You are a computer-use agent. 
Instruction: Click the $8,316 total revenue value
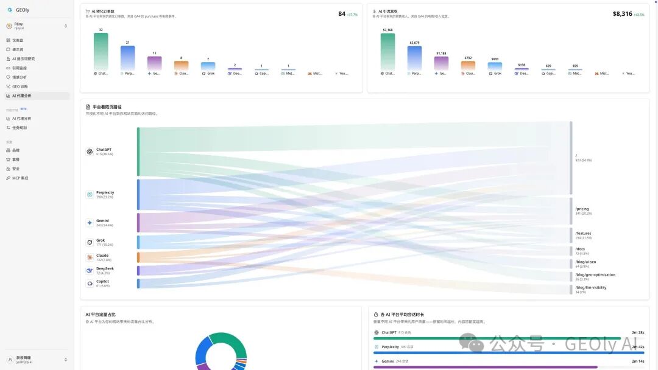tap(622, 14)
